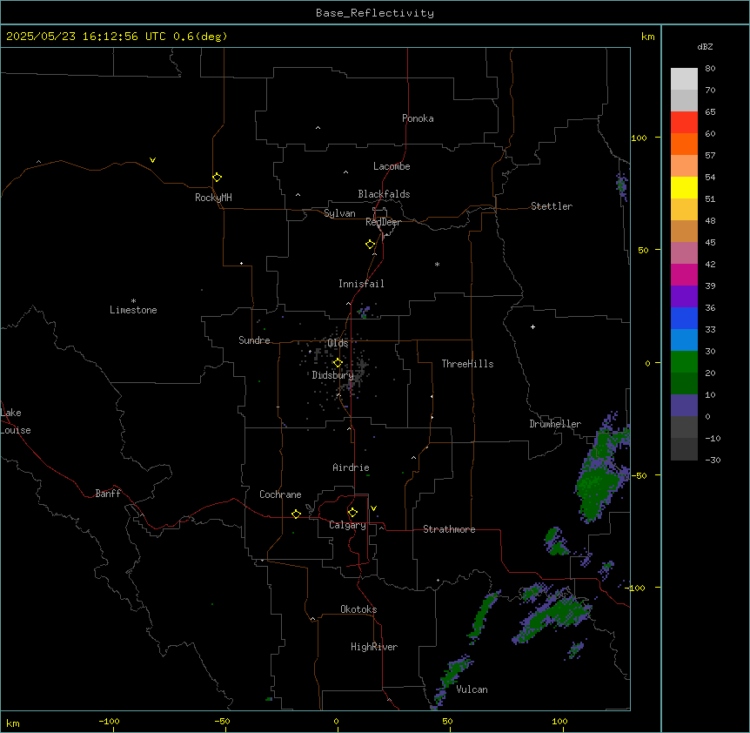Select the Olds label
Image resolution: width=750 pixels, height=733 pixels.
tap(338, 343)
